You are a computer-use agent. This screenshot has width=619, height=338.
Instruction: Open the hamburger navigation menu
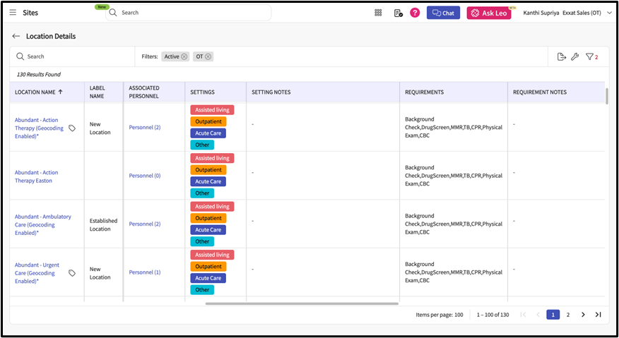point(13,13)
